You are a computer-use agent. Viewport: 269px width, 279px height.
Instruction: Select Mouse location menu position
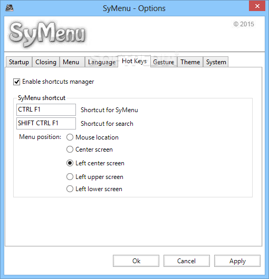click(x=70, y=137)
